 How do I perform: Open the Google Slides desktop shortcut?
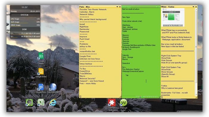tap(41, 73)
